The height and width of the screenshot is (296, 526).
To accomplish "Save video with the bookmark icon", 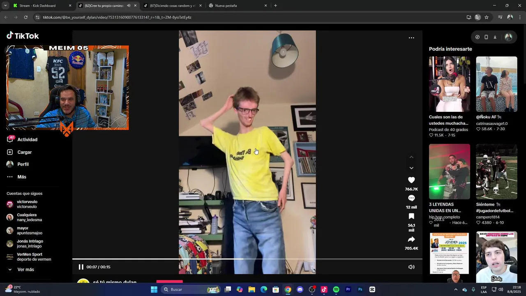I will coord(411,216).
